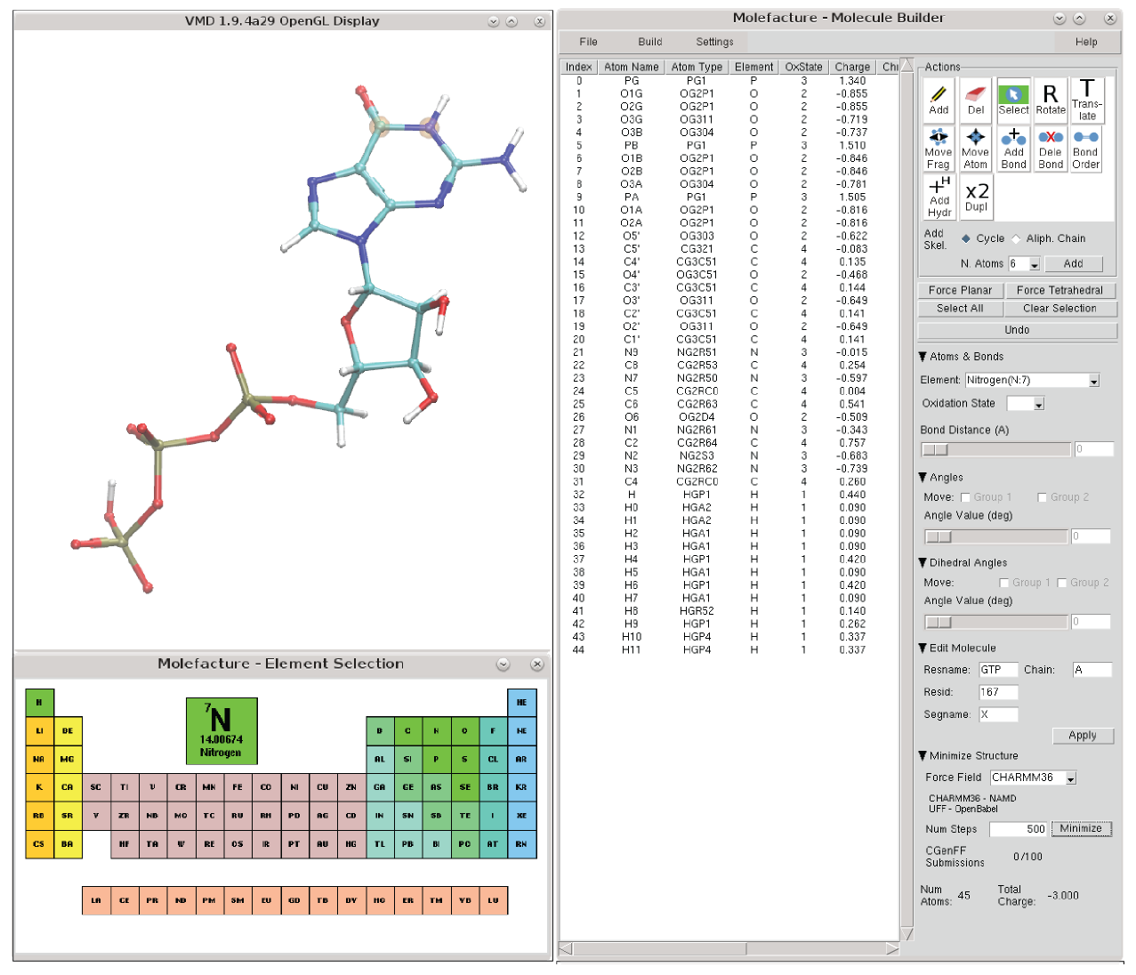The image size is (1136, 975).
Task: Click the Bond Distance slider
Action: coord(995,449)
